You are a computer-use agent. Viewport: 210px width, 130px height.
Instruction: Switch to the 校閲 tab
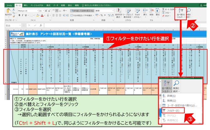point(63,5)
